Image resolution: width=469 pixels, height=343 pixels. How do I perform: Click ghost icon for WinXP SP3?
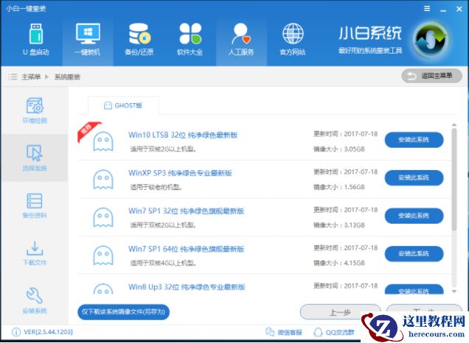[103, 180]
